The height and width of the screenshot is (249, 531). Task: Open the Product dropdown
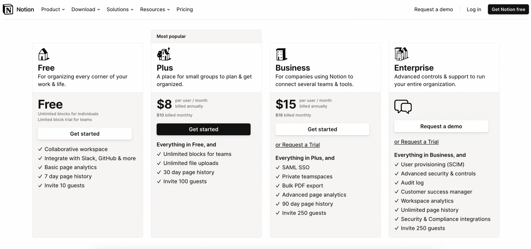53,9
